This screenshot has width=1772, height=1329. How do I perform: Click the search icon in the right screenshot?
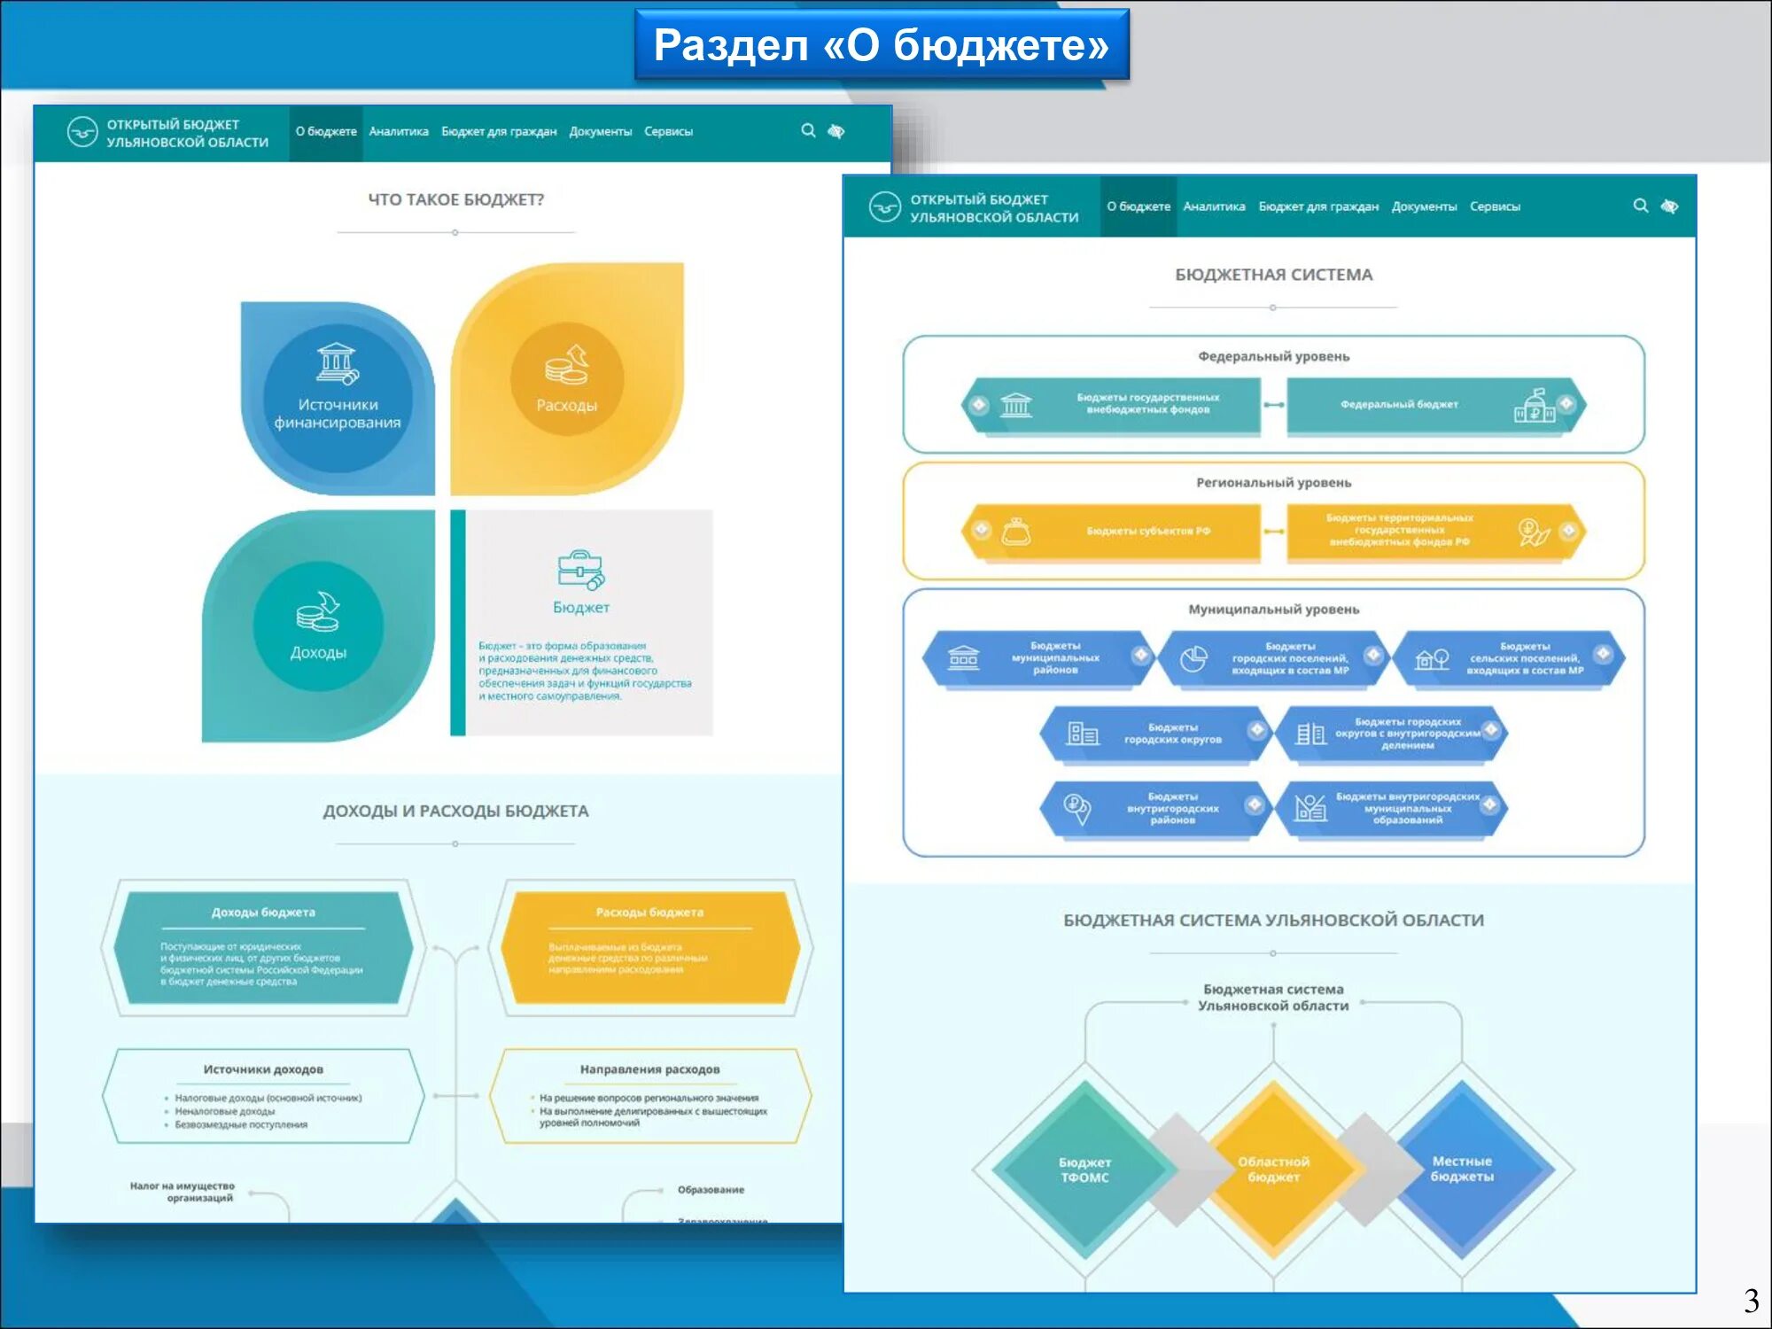coord(1641,206)
